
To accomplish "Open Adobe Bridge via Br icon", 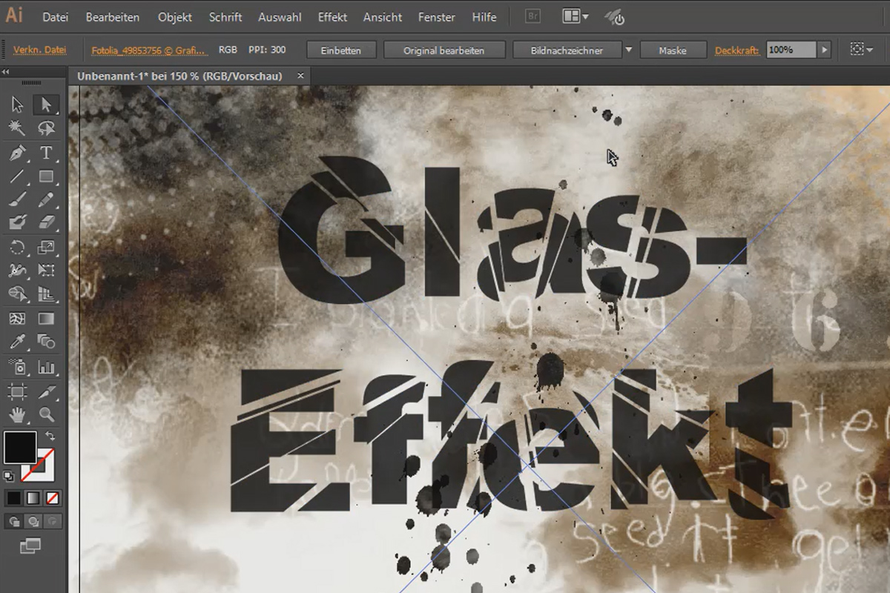I will click(533, 16).
